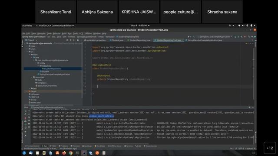
Task: Click the Search Everywhere magnifier icon
Action: pos(249,36)
